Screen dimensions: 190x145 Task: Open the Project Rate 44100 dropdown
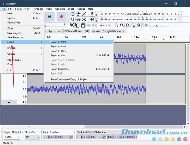pyautogui.click(x=12, y=137)
